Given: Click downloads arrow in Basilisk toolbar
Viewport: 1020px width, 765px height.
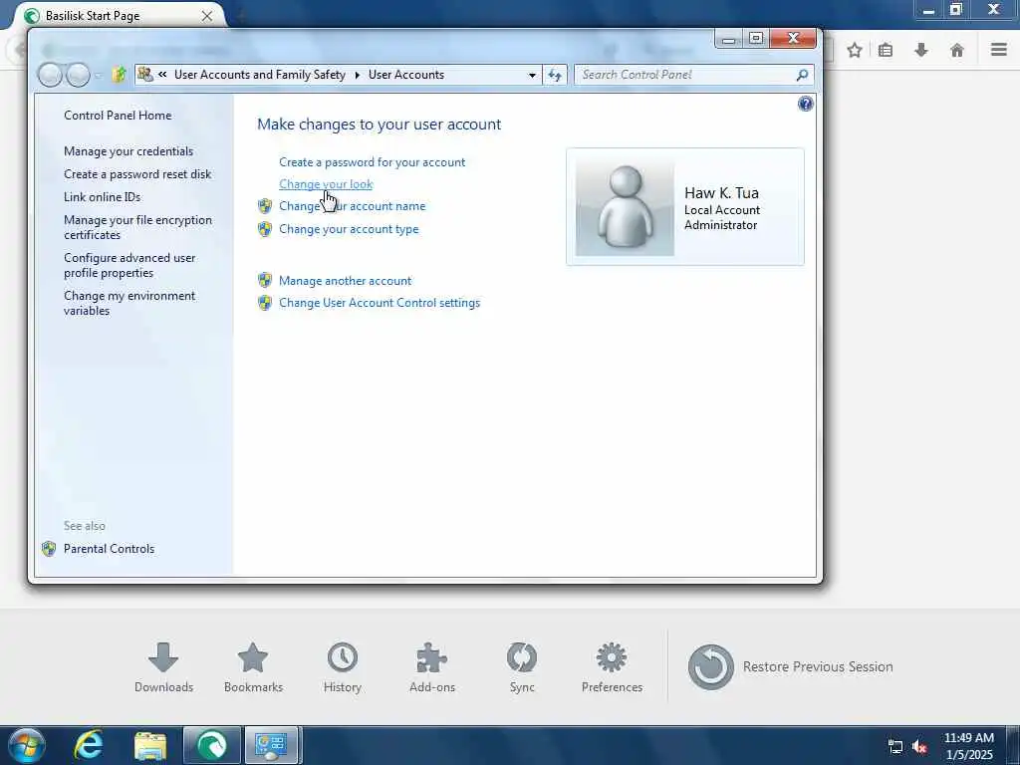Looking at the screenshot, I should click(x=921, y=50).
